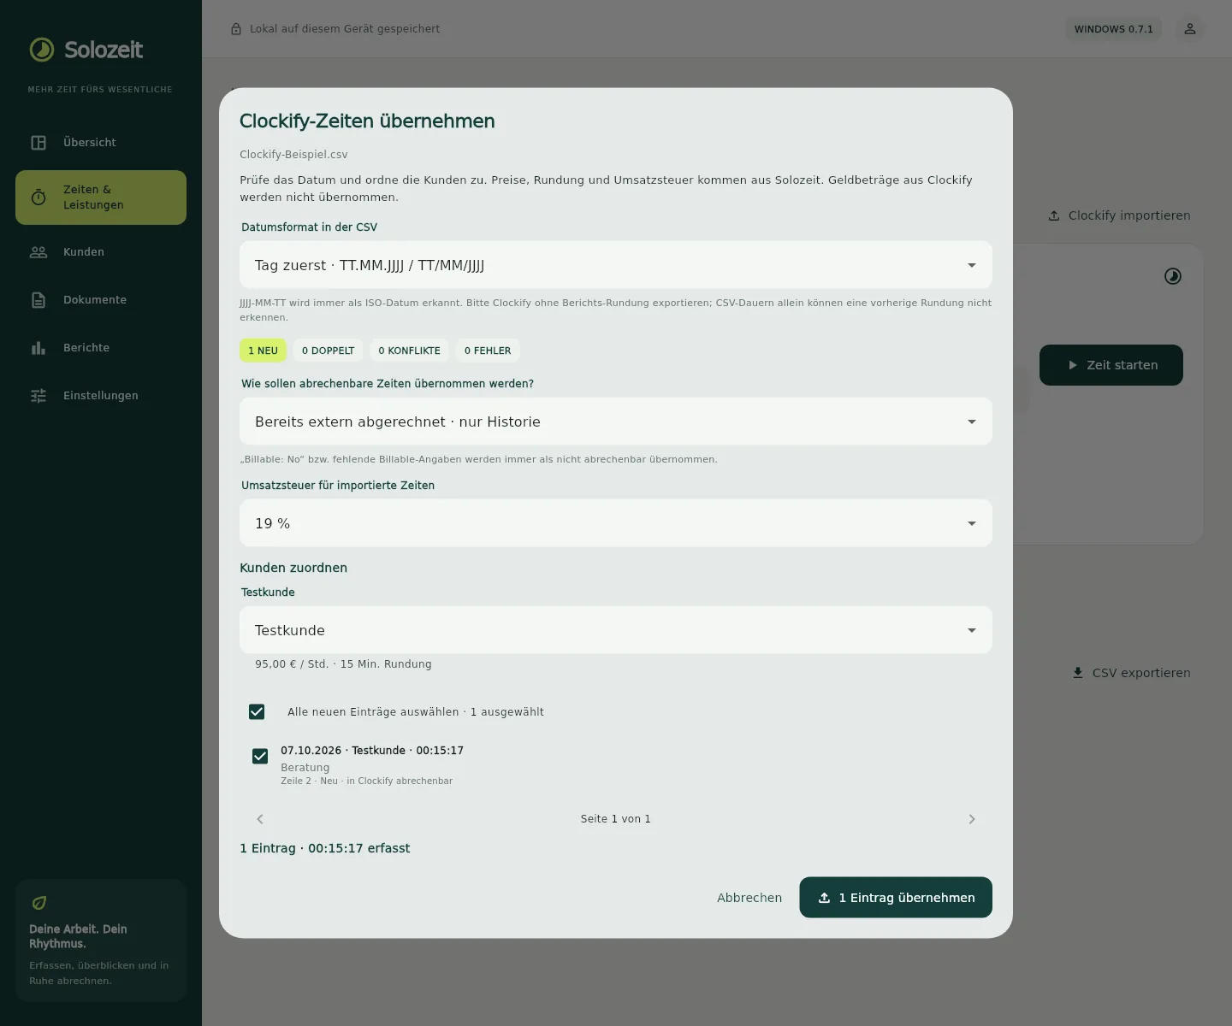Click the 0 FEHLER status chip
Screen dimensions: 1232x1026
pyautogui.click(x=488, y=351)
